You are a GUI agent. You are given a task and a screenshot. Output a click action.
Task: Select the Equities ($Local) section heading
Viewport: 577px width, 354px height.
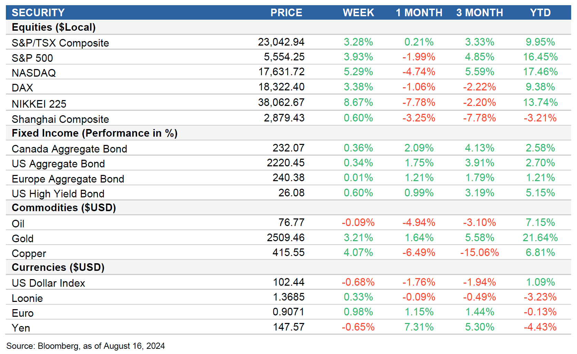point(54,27)
